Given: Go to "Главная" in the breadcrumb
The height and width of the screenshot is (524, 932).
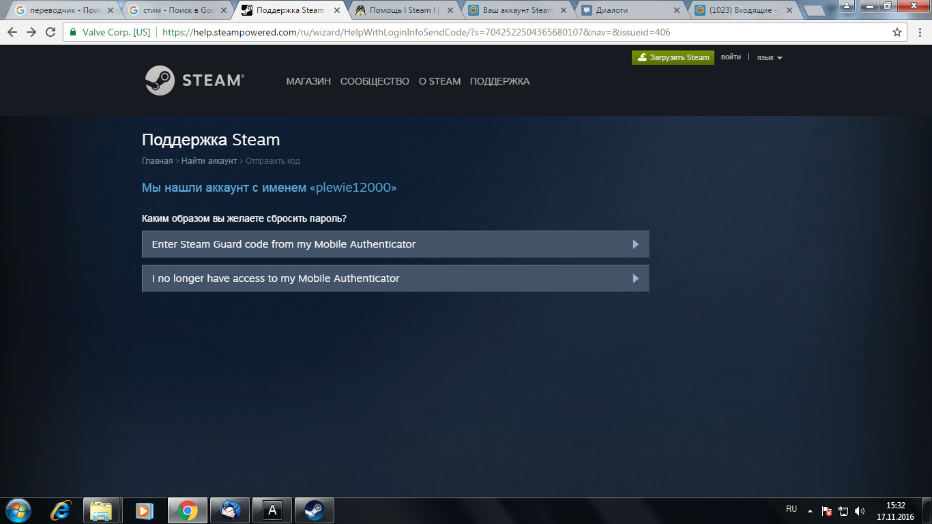Looking at the screenshot, I should [x=157, y=161].
